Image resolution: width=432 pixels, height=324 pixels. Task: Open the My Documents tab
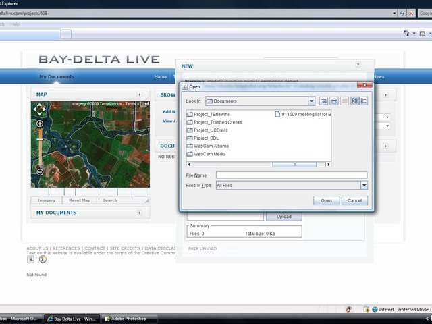coord(57,76)
